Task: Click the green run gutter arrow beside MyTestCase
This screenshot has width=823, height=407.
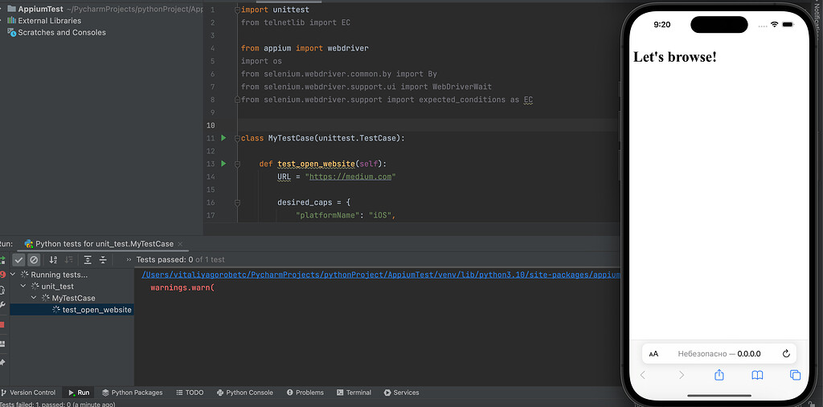Action: [x=224, y=138]
